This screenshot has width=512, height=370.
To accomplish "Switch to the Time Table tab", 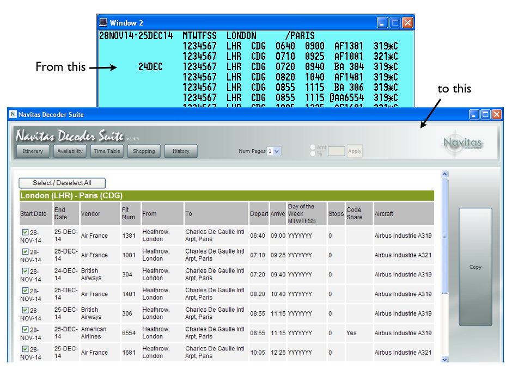I will coord(107,151).
